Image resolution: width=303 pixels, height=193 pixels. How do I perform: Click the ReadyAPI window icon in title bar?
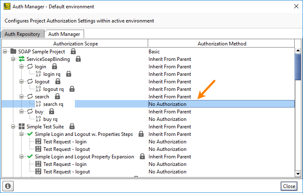(x=7, y=6)
